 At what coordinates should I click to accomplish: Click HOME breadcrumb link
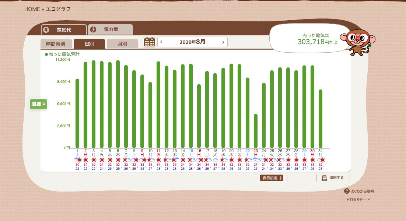pos(32,9)
